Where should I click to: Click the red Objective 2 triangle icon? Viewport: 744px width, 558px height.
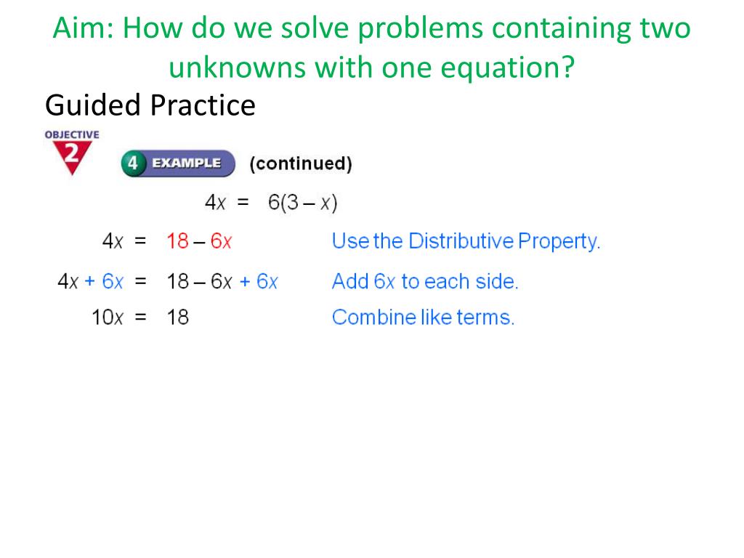(x=72, y=158)
